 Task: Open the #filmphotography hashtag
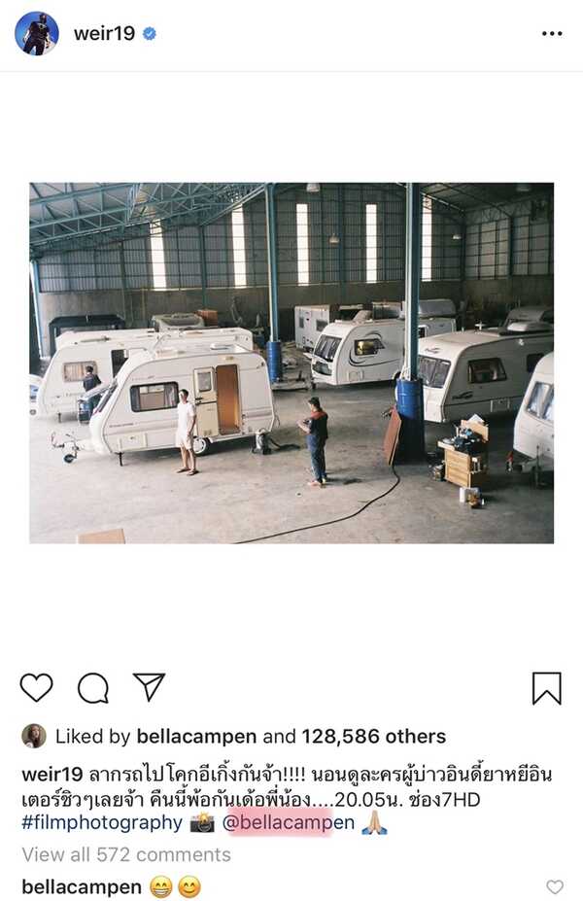(102, 823)
